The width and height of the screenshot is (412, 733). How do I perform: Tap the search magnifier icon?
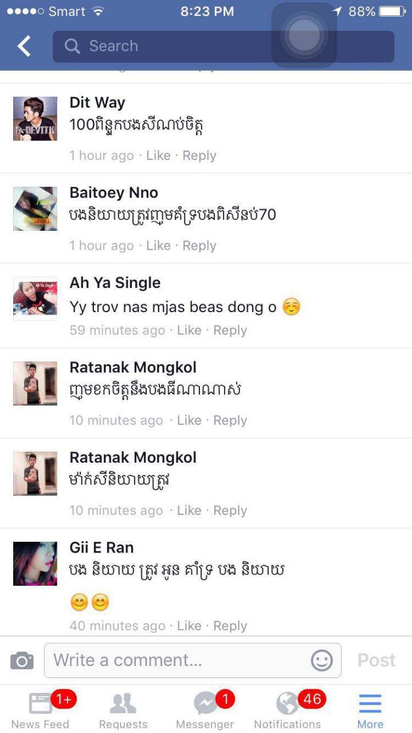[x=72, y=46]
